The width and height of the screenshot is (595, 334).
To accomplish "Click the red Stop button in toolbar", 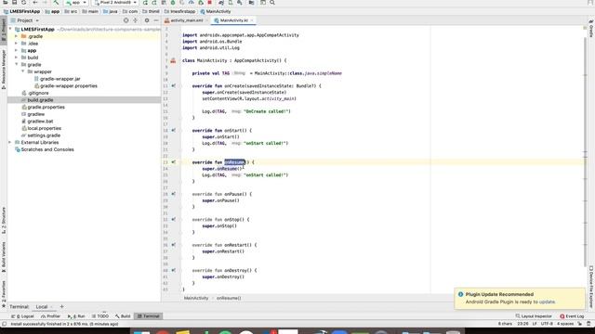I will coord(209,3).
